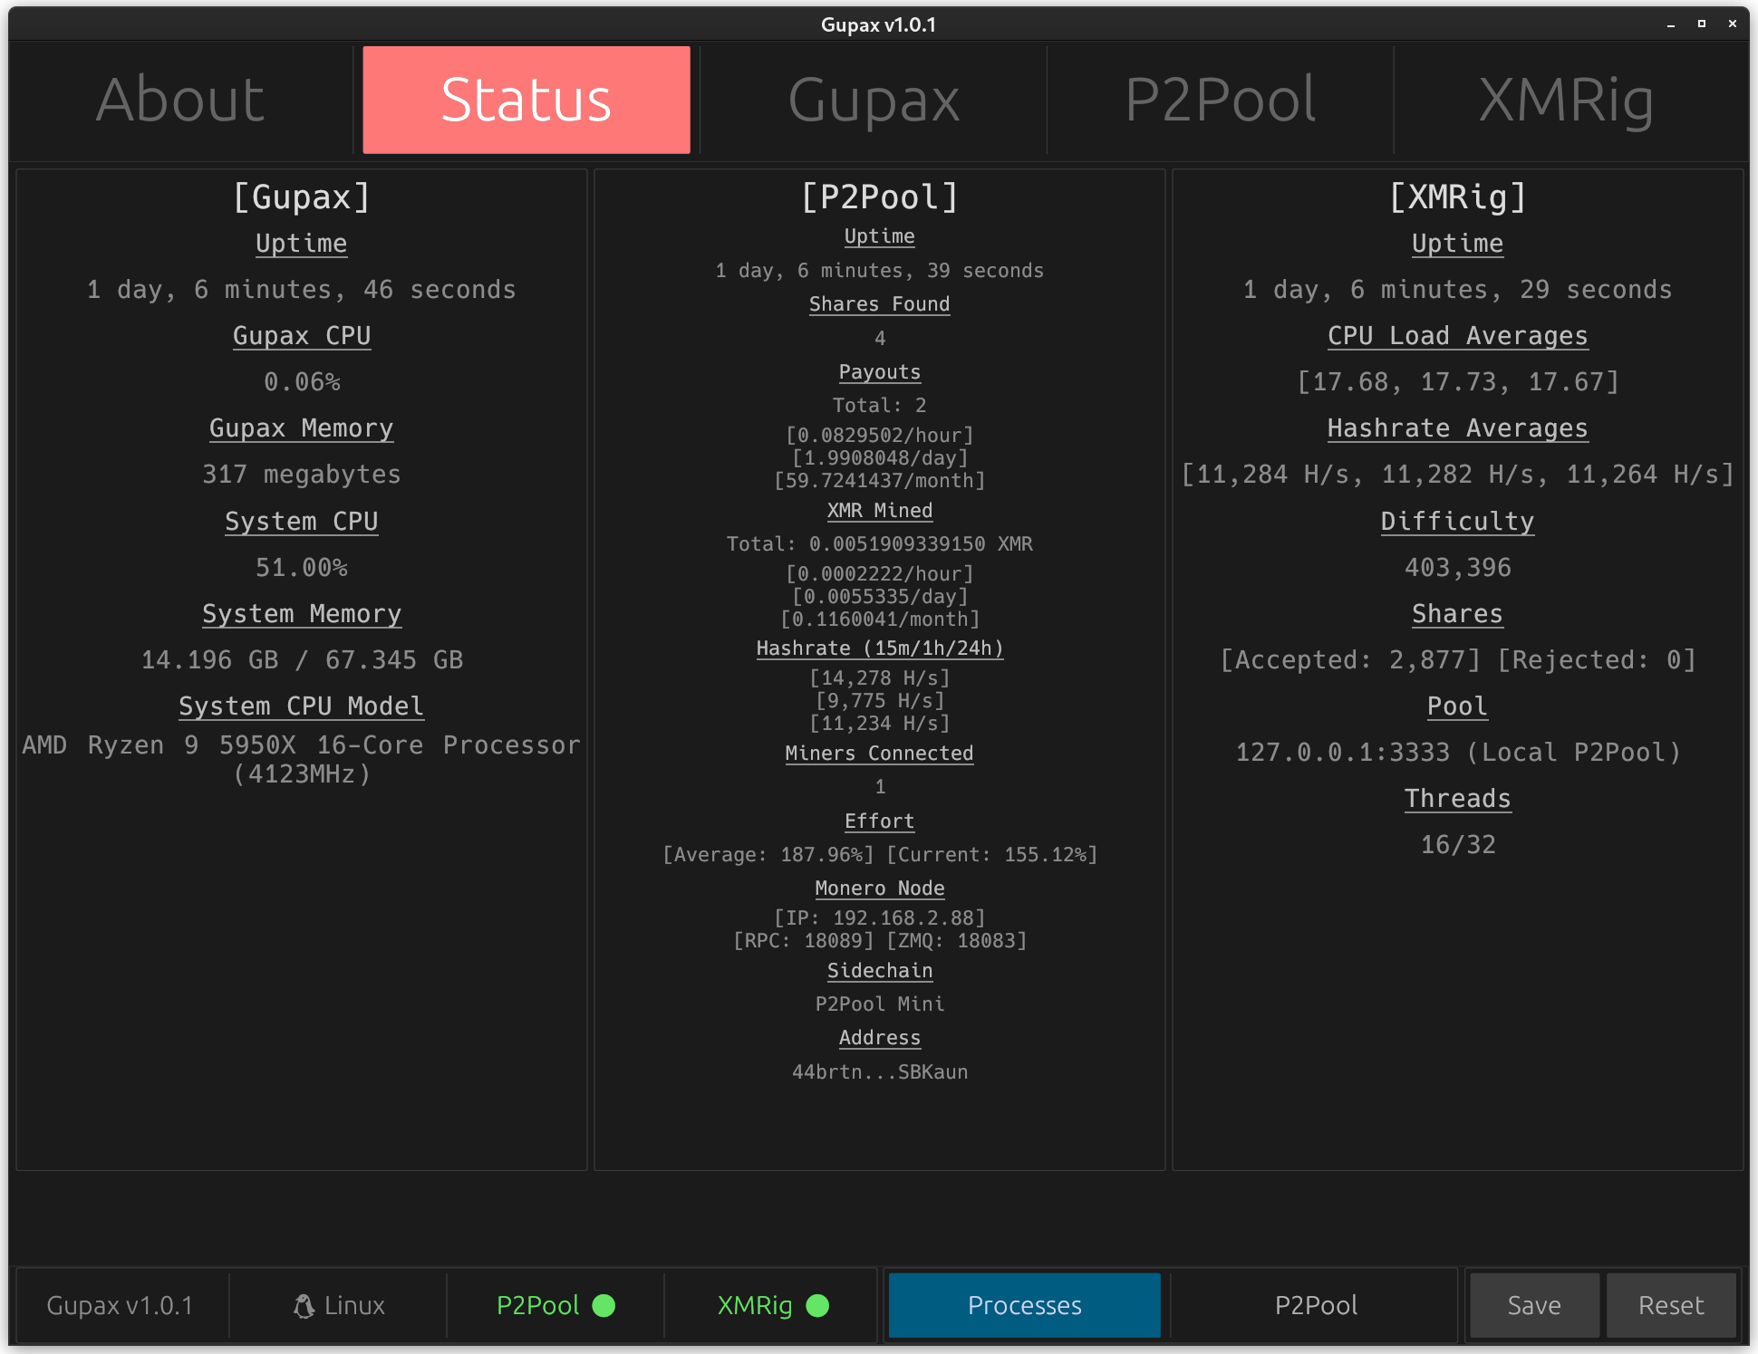Click the XMRig uptime value ending '29 seconds'

tap(1458, 289)
